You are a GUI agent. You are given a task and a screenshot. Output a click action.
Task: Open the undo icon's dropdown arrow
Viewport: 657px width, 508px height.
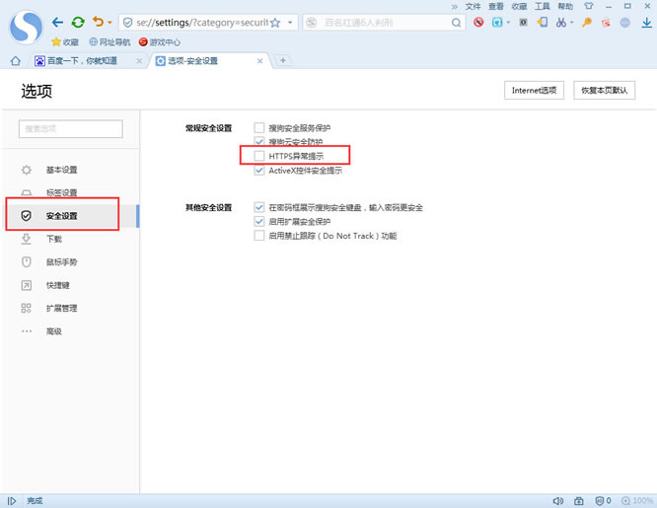tap(109, 23)
